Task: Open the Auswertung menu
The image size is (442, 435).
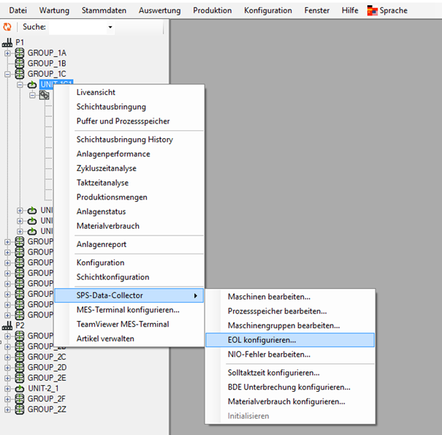Action: [x=159, y=11]
